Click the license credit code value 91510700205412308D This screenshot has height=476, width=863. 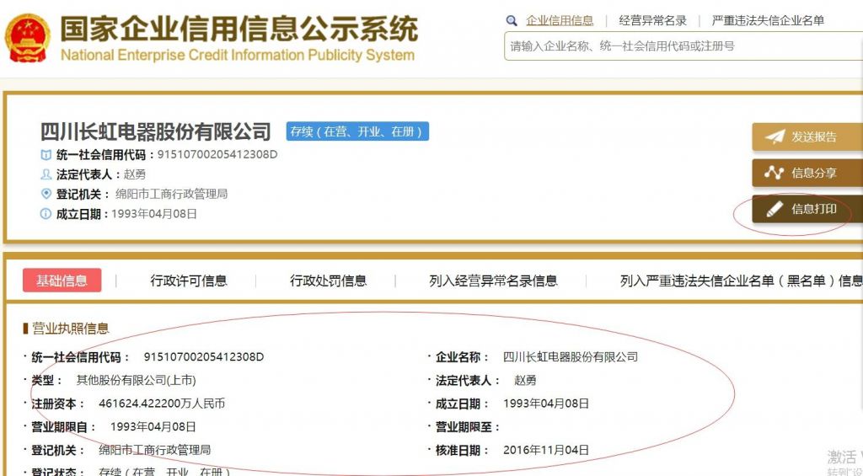204,357
